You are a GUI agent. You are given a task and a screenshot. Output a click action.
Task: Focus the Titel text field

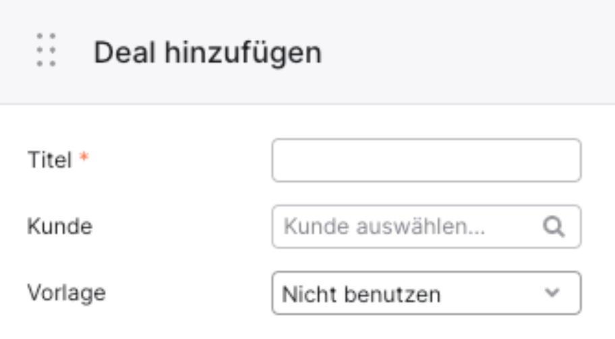426,160
